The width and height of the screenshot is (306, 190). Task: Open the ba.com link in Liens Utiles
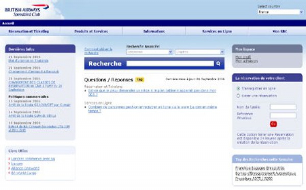pyautogui.click(x=17, y=163)
